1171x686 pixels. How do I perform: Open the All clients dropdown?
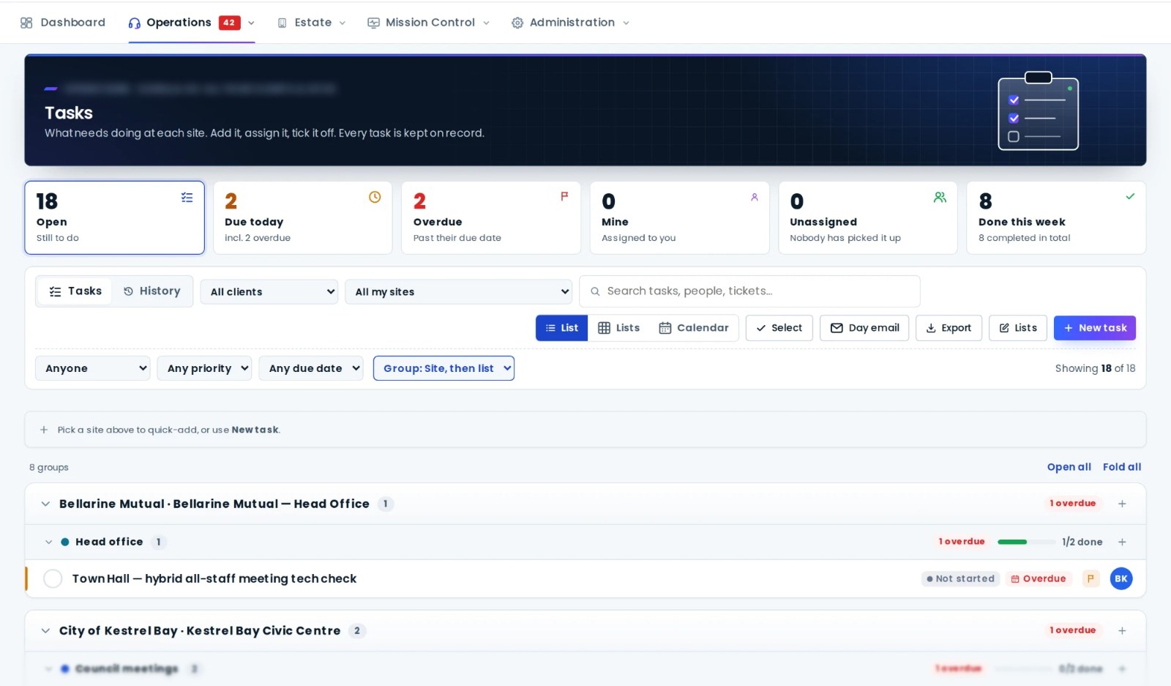pyautogui.click(x=269, y=291)
